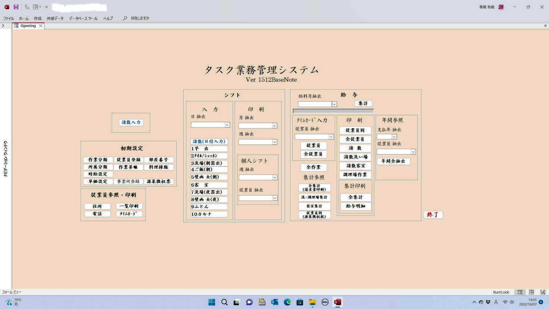The image size is (549, 309).
Task: Switch to the ホーム ribbon tab
Action: (x=24, y=19)
